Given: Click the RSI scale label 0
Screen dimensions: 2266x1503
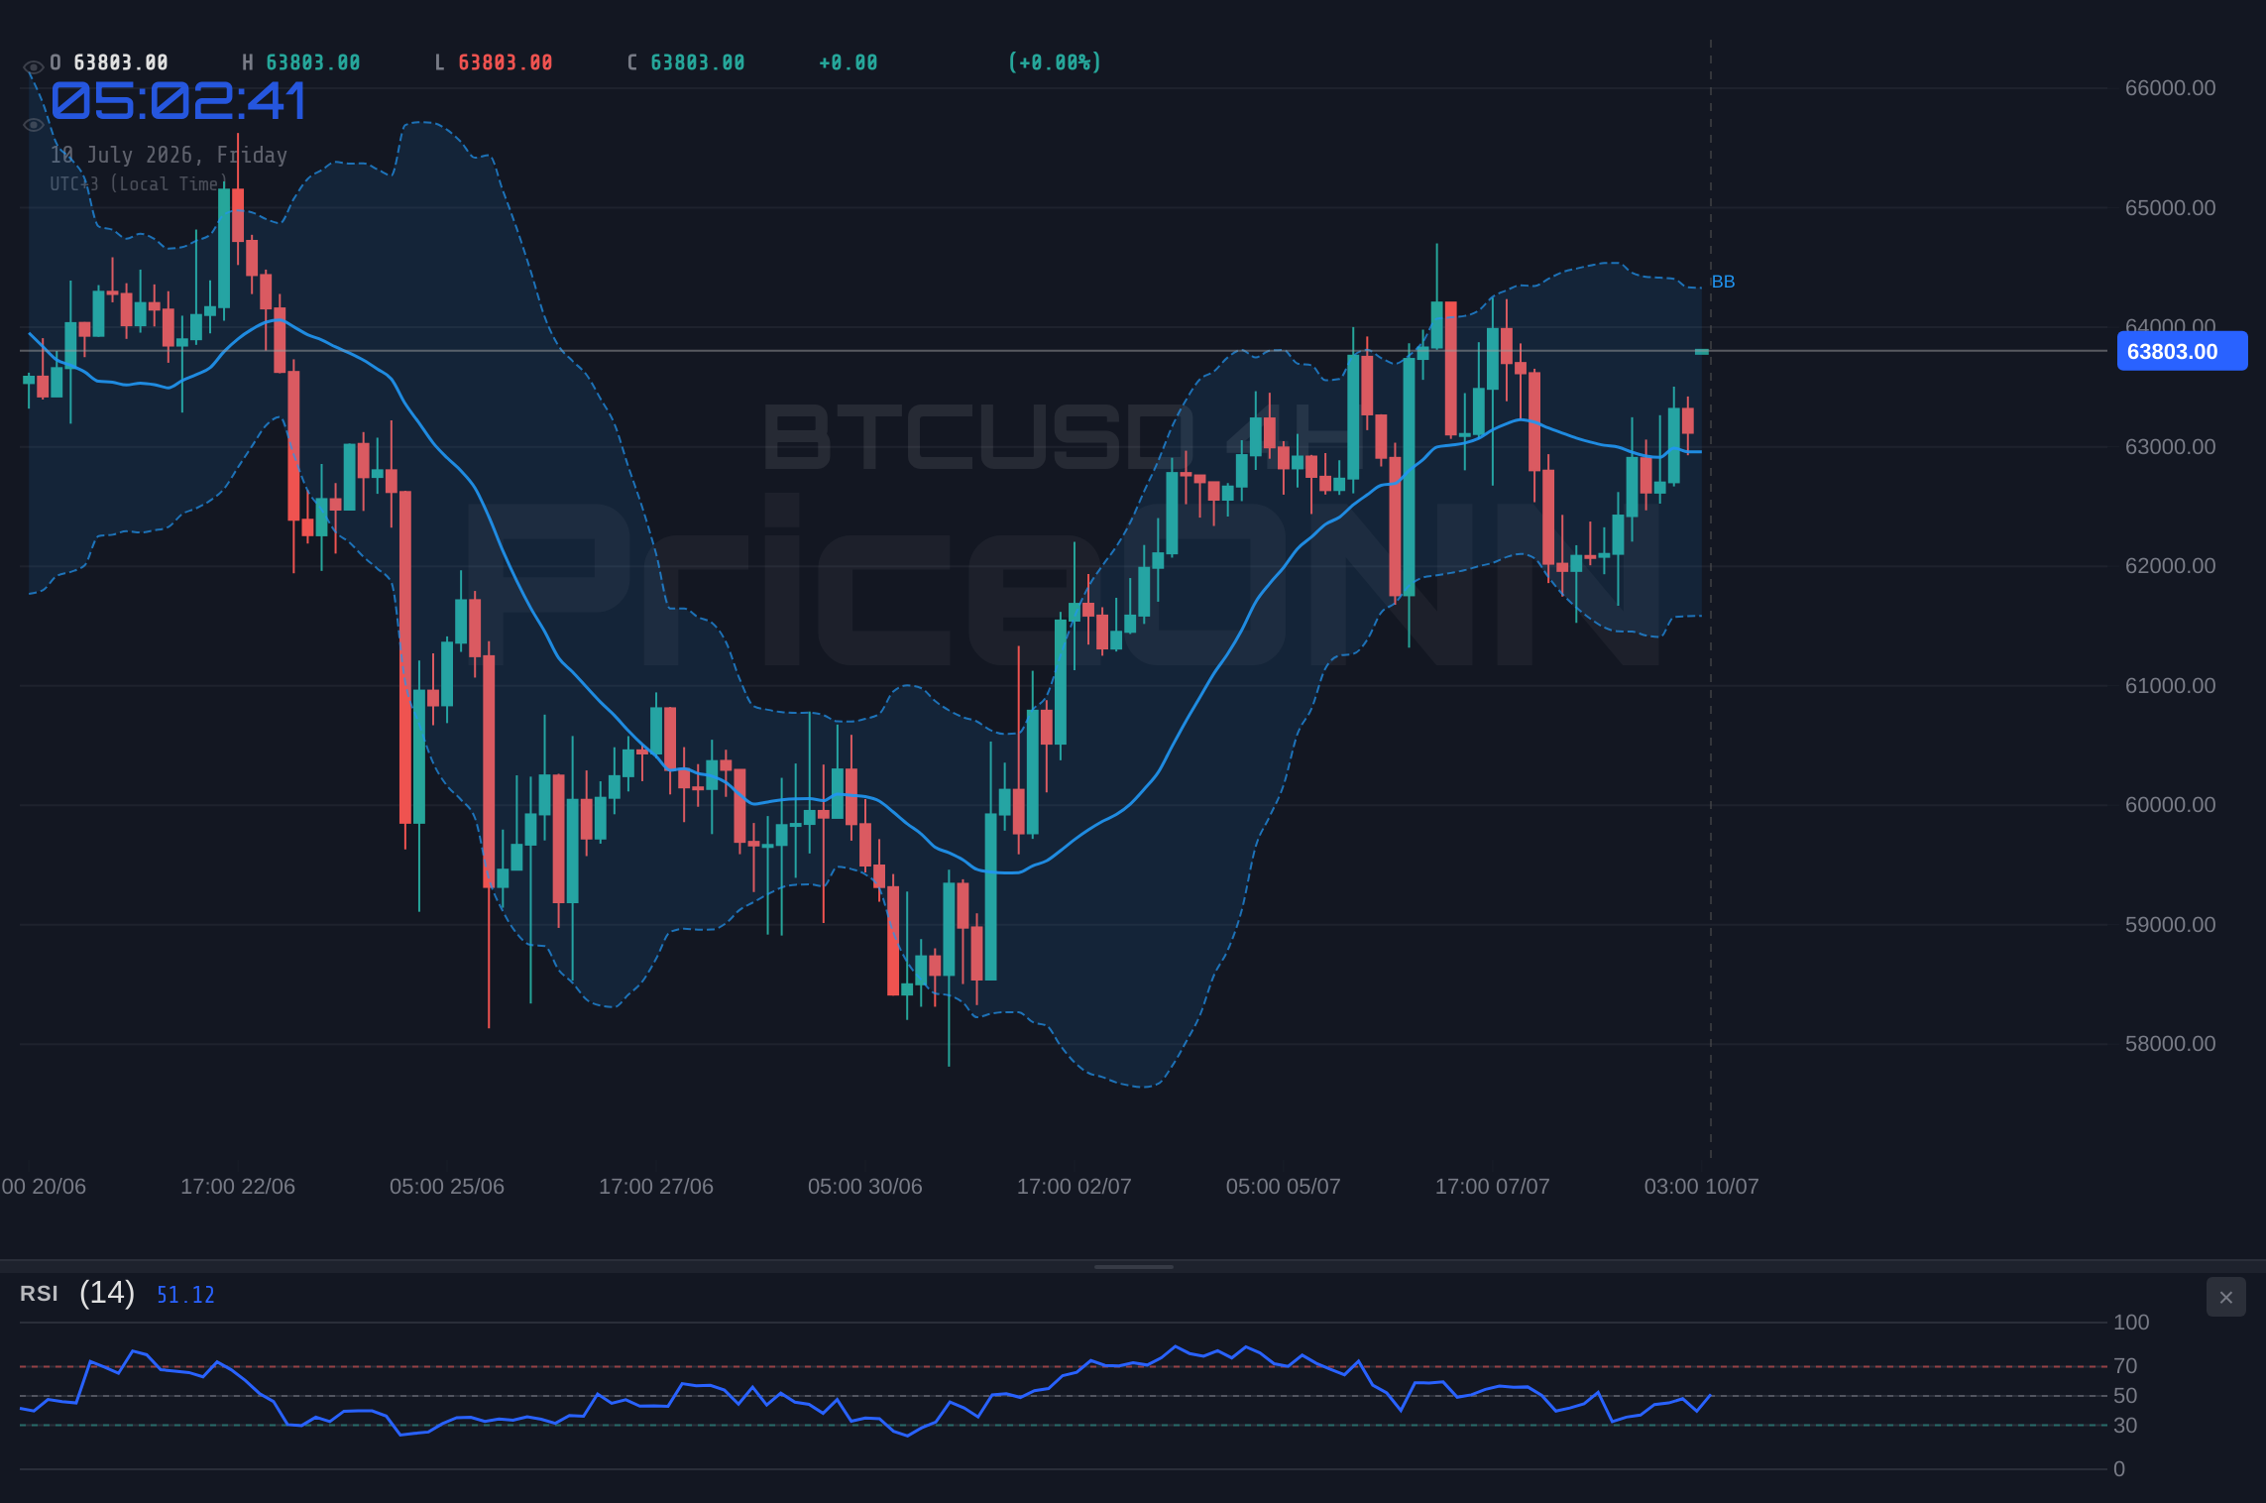Looking at the screenshot, I should click(x=2119, y=1469).
